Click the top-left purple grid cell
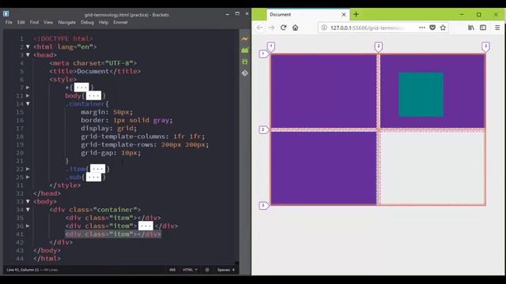This screenshot has width=506, height=284. 323,92
